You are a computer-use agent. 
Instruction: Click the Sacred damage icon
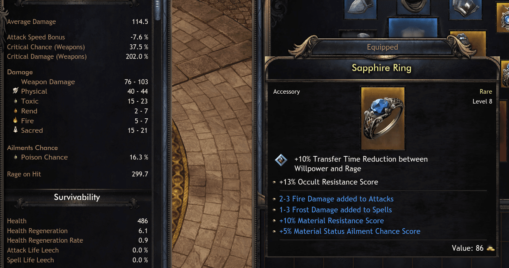coord(15,130)
